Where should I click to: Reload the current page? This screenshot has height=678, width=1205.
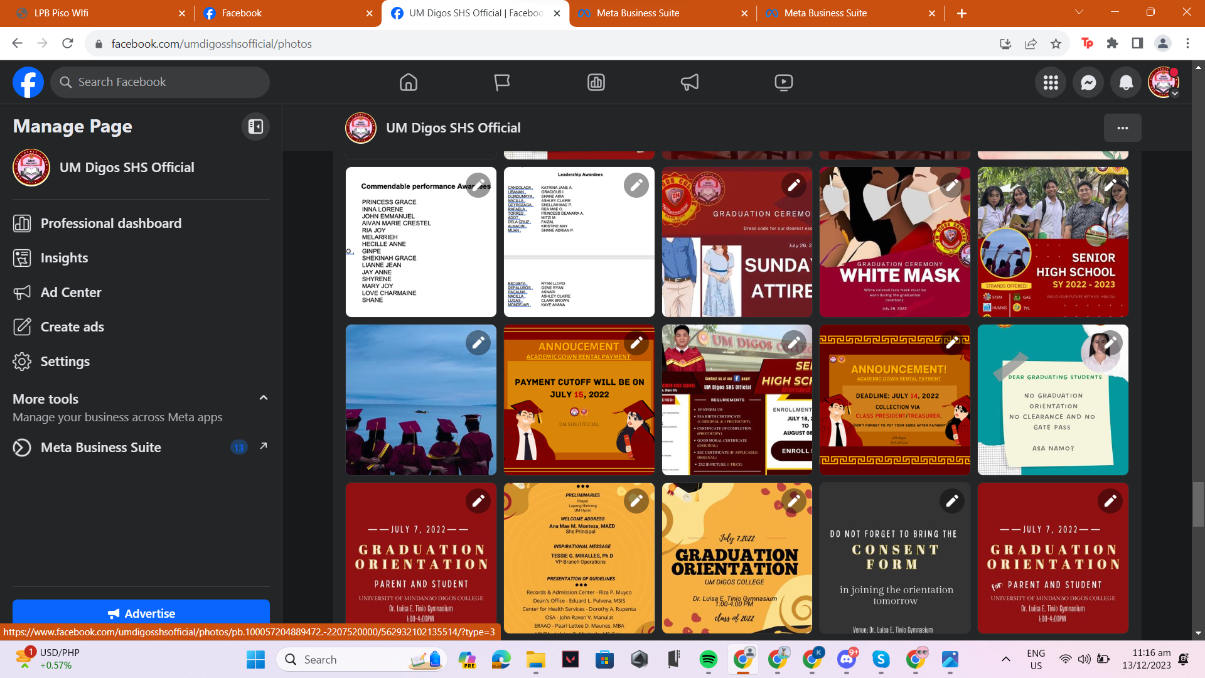point(68,43)
